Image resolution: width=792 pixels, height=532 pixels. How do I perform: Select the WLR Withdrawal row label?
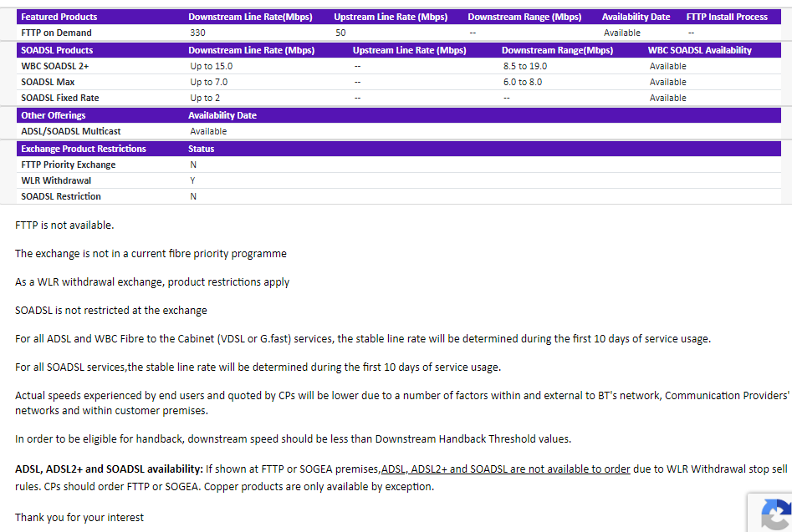click(56, 180)
